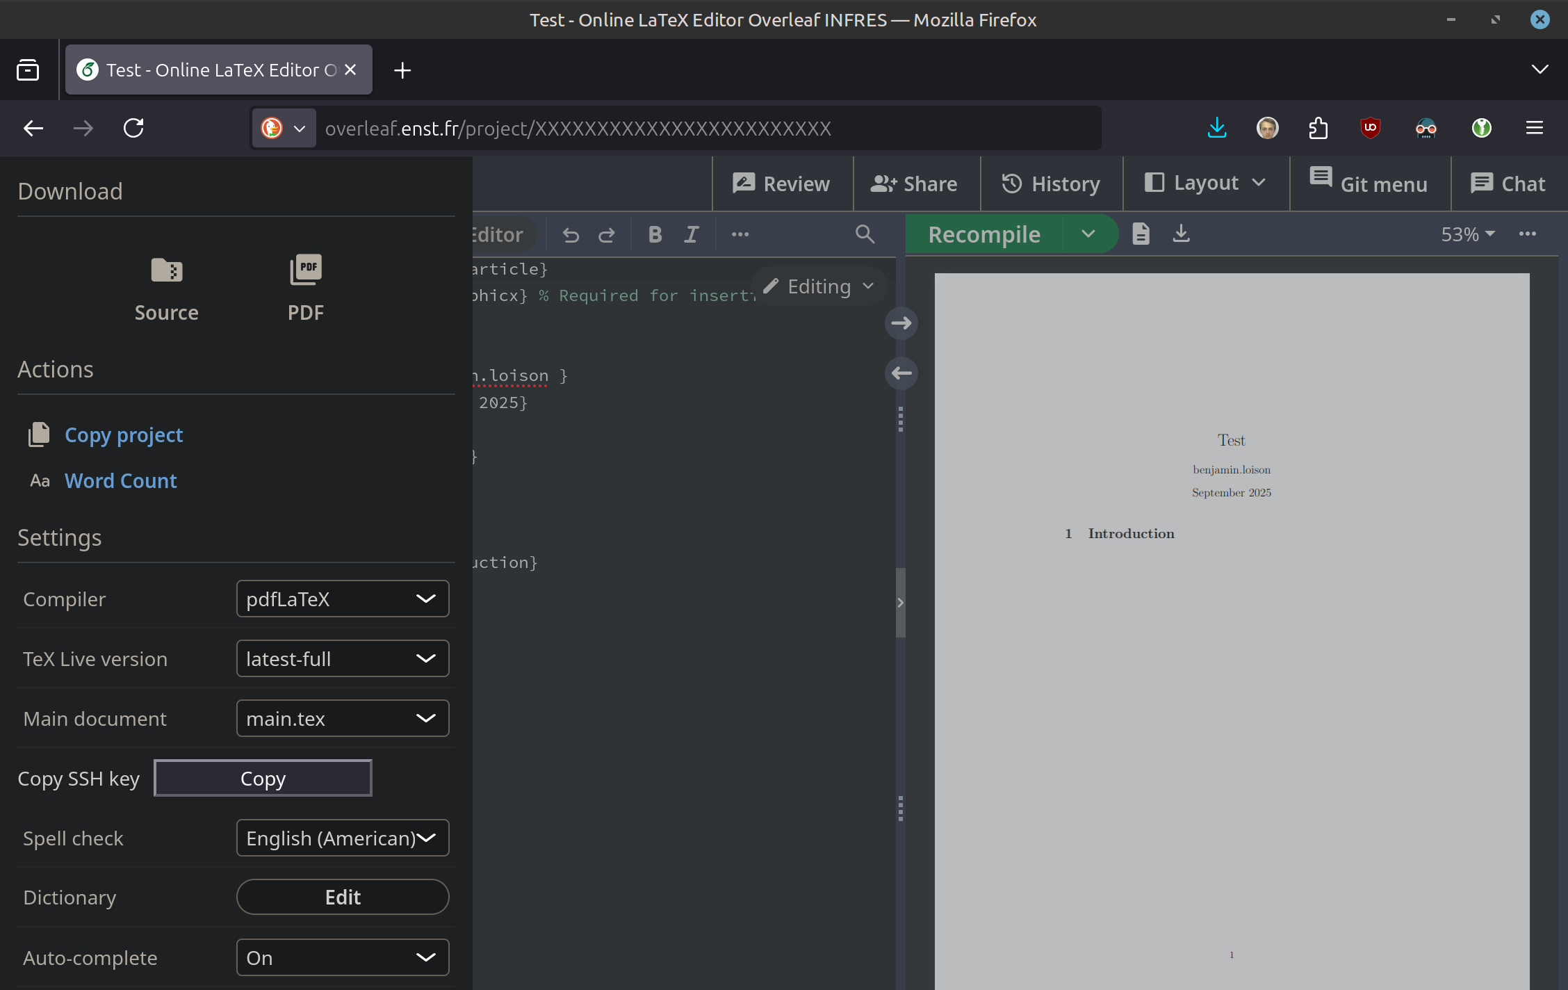
Task: Download the compiled PDF from the menu
Action: (305, 288)
